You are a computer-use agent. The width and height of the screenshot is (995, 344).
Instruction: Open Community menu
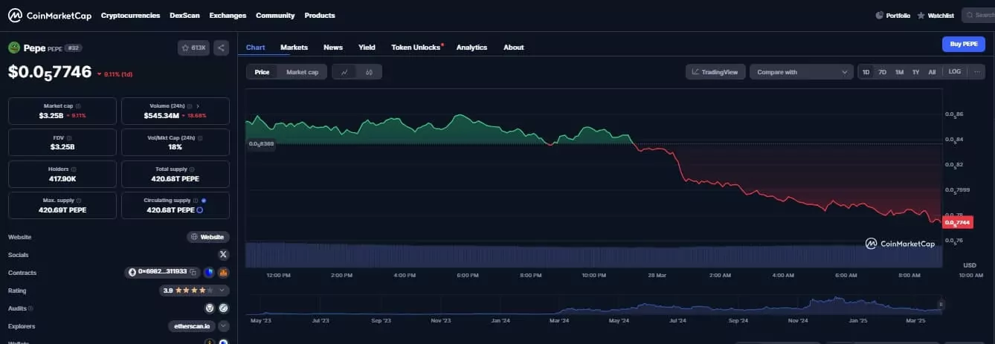point(275,15)
